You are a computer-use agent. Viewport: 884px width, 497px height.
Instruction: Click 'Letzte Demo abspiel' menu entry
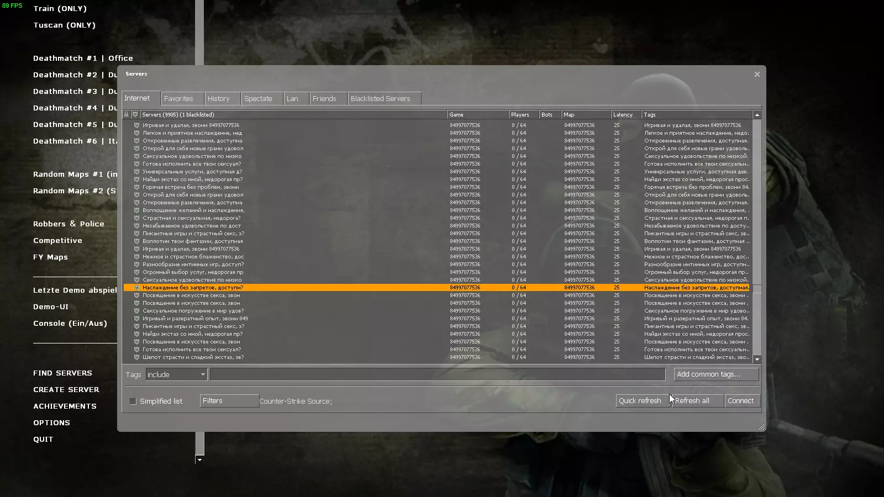coord(75,290)
